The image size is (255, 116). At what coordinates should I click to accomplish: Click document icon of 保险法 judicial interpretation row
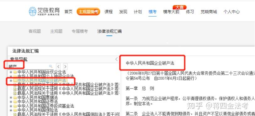click(x=15, y=114)
